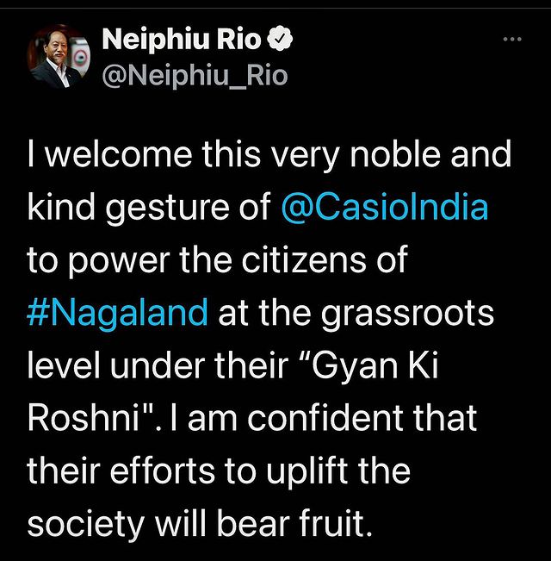The image size is (551, 561).
Task: Open Neiphiu Rio's profile picture
Action: point(59,57)
